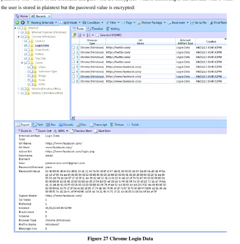Click the column layout icon

(x=79, y=35)
